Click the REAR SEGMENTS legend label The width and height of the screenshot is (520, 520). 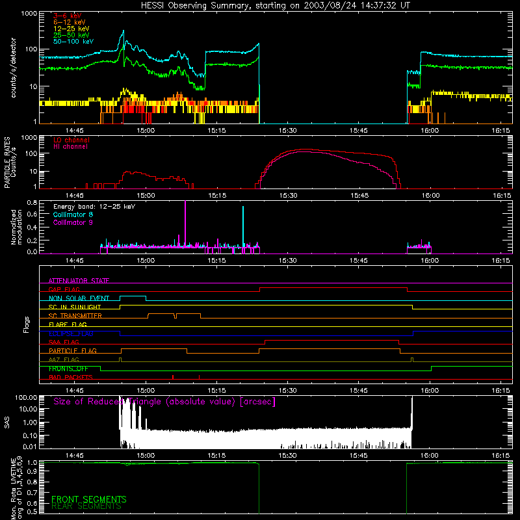pyautogui.click(x=86, y=506)
